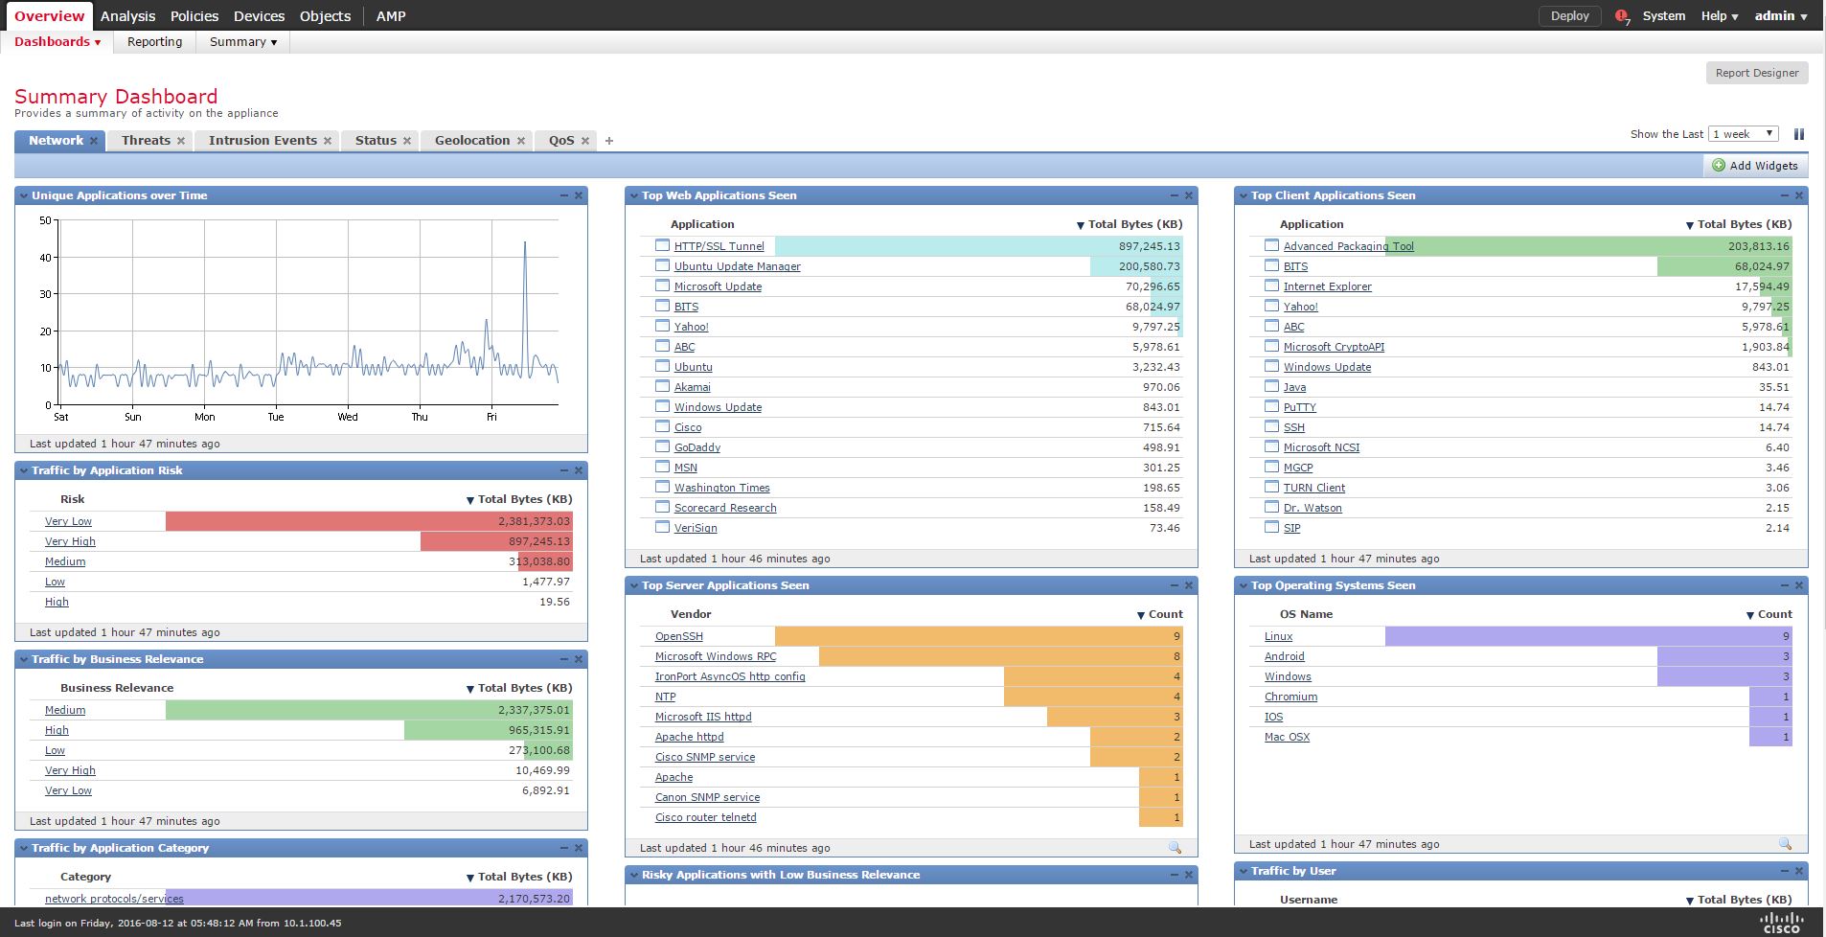This screenshot has width=1826, height=937.
Task: Open the System menu link
Action: (1663, 16)
